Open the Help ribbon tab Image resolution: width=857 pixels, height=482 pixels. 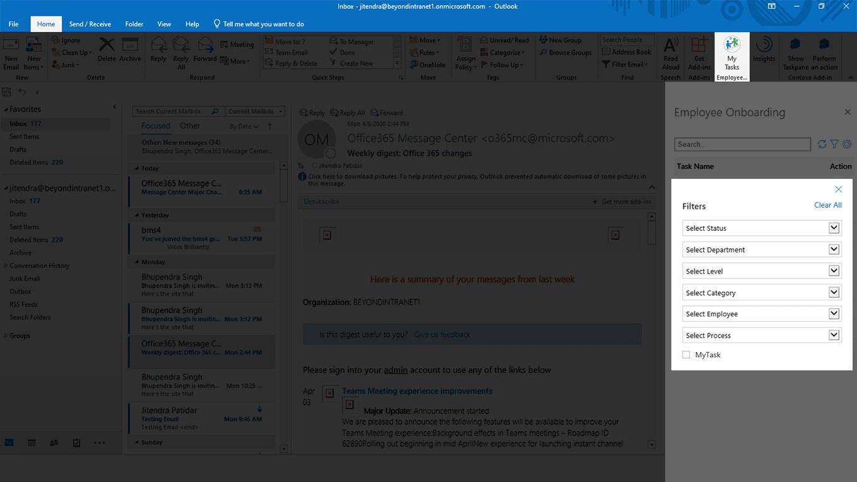point(192,24)
